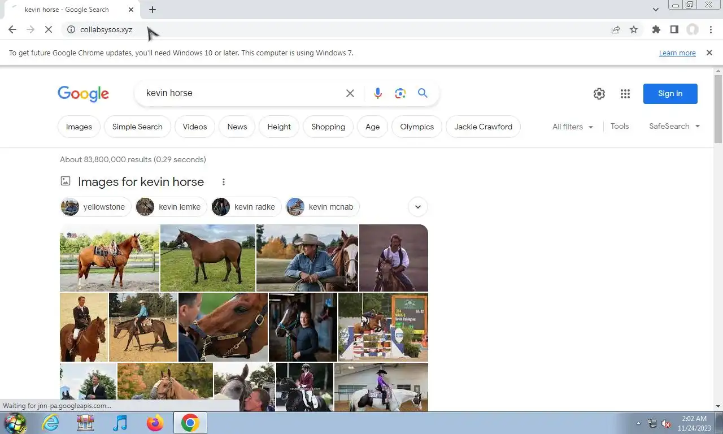Open Windows Start menu orb
This screenshot has height=434, width=723.
click(x=15, y=423)
